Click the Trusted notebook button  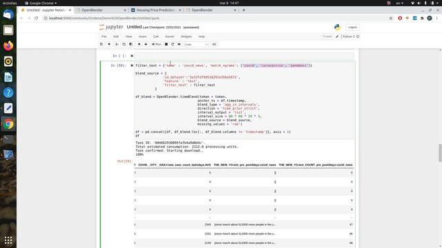pos(327,37)
